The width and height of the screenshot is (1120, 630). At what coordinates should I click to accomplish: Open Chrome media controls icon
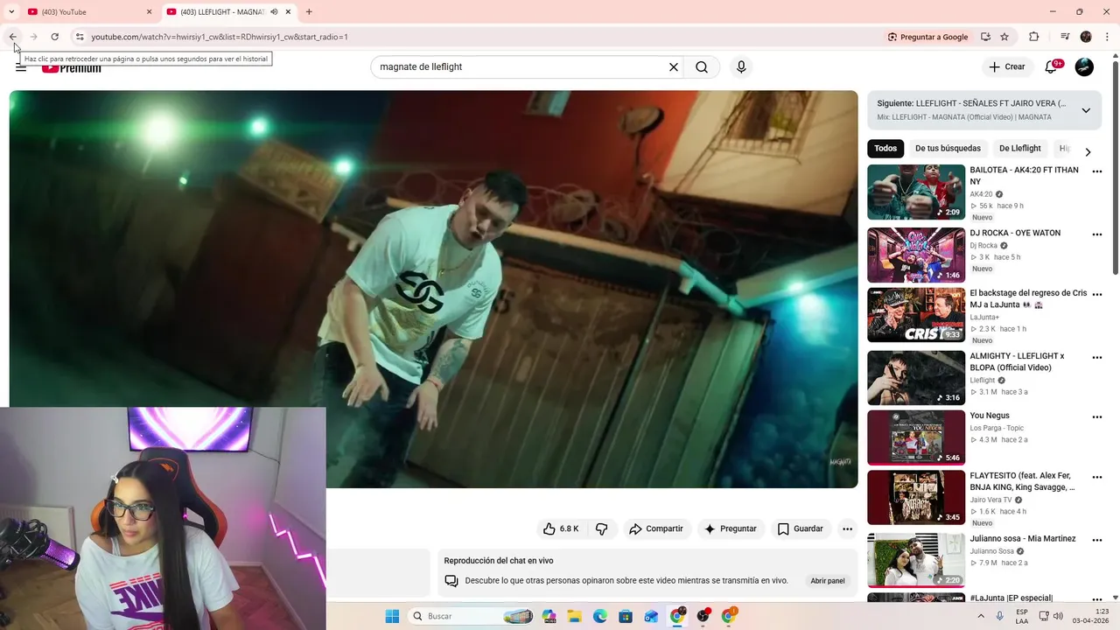click(x=1065, y=37)
